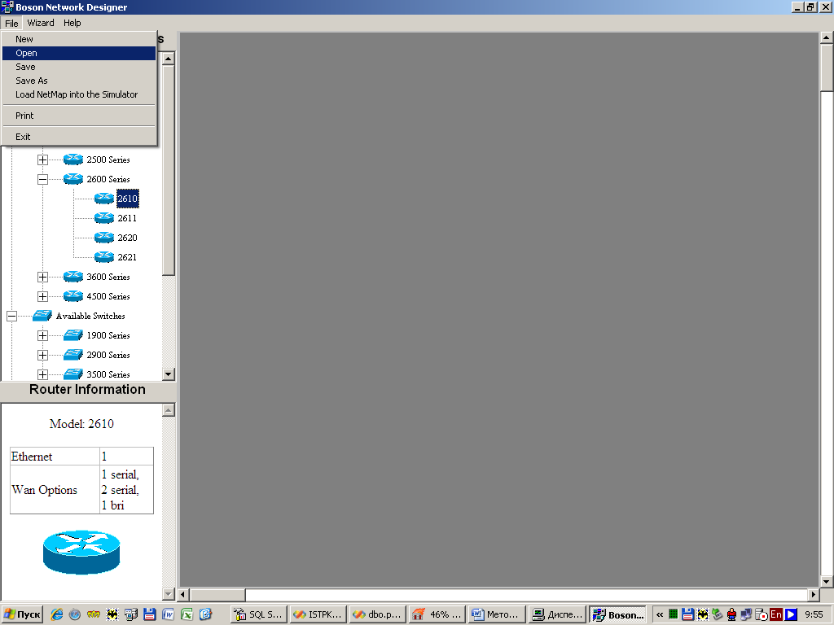The image size is (834, 625).
Task: Click the 2610 router icon
Action: tap(104, 199)
